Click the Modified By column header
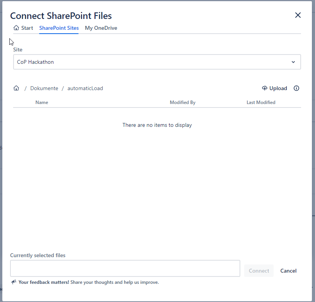This screenshot has height=302, width=315. pyautogui.click(x=183, y=102)
